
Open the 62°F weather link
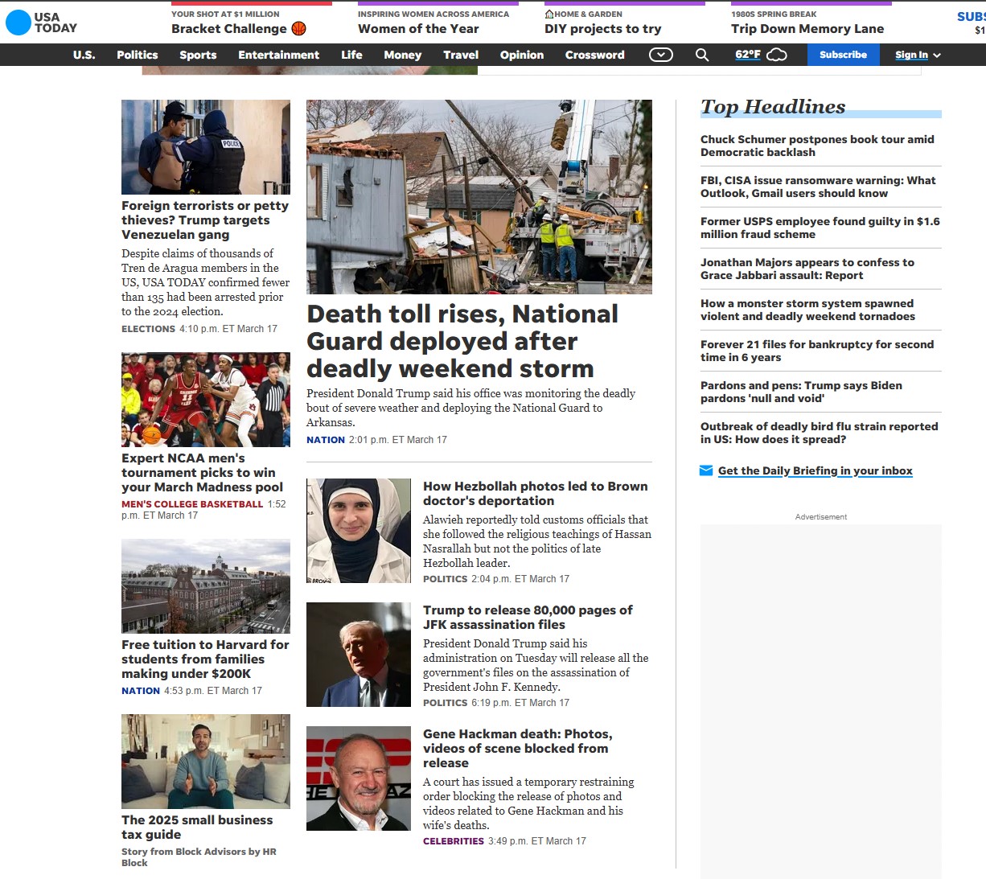(748, 55)
